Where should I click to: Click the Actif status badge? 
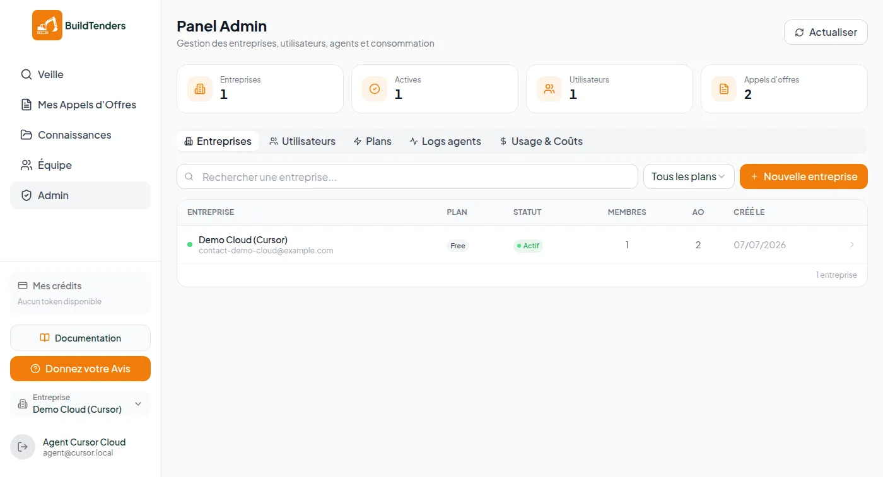click(528, 246)
